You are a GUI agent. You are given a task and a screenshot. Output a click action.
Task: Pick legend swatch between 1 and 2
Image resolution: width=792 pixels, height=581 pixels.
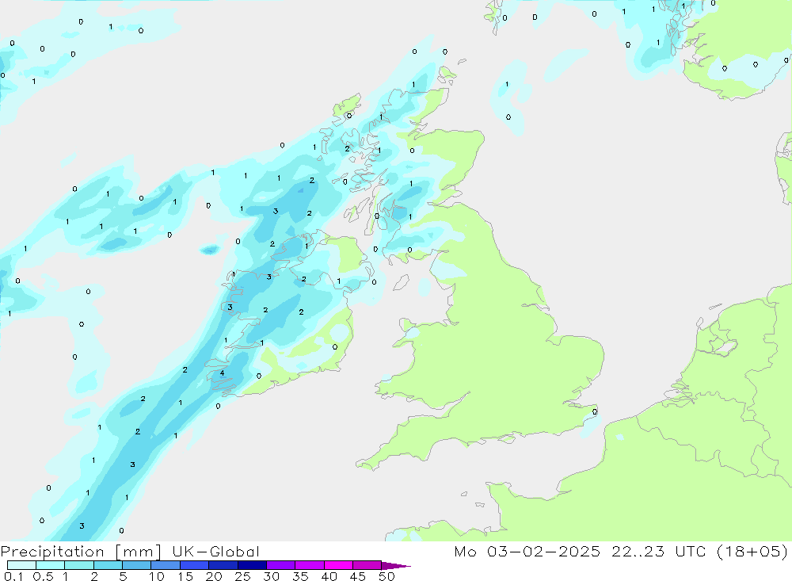pyautogui.click(x=79, y=565)
